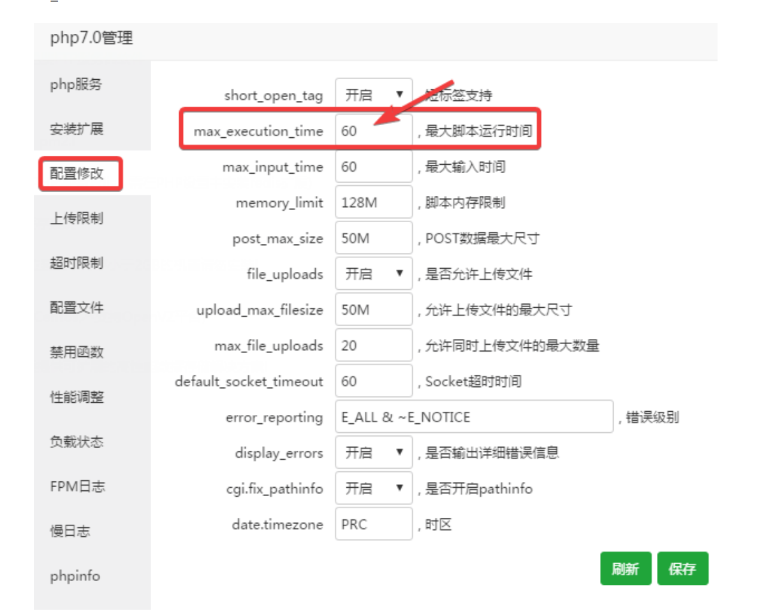This screenshot has width=759, height=611.
Task: Open the 禁用函数 sidebar tab
Action: pos(76,352)
